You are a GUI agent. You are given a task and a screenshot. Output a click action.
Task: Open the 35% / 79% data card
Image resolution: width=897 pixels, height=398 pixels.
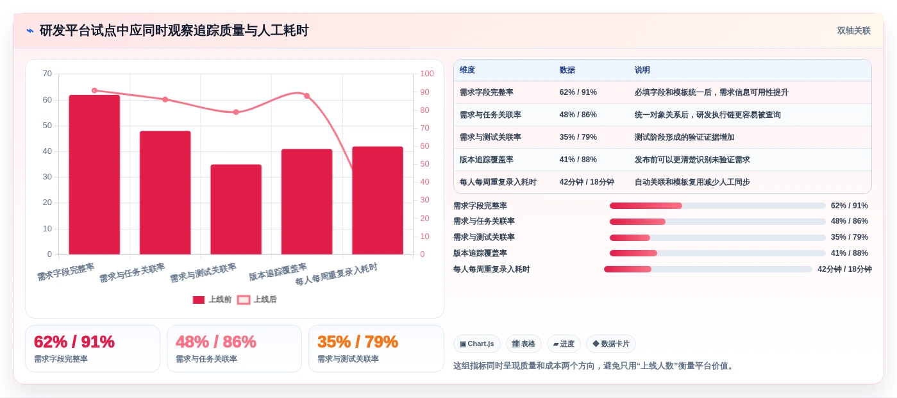click(376, 349)
